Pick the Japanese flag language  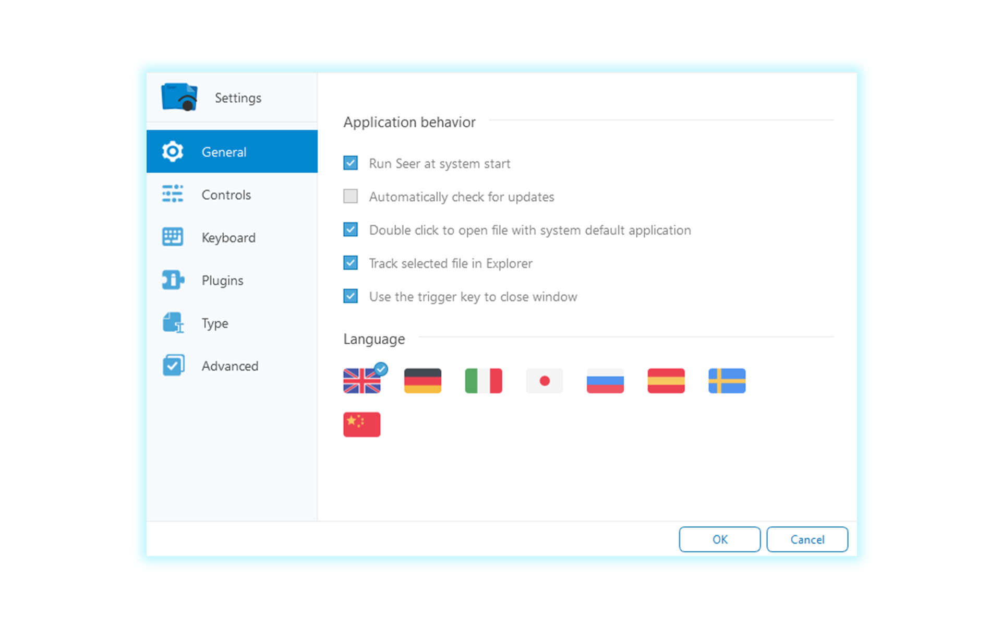pyautogui.click(x=544, y=381)
